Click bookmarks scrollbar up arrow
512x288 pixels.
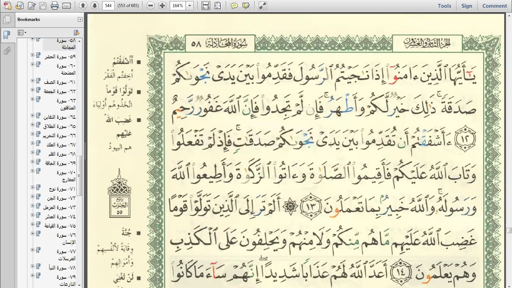[x=79, y=41]
